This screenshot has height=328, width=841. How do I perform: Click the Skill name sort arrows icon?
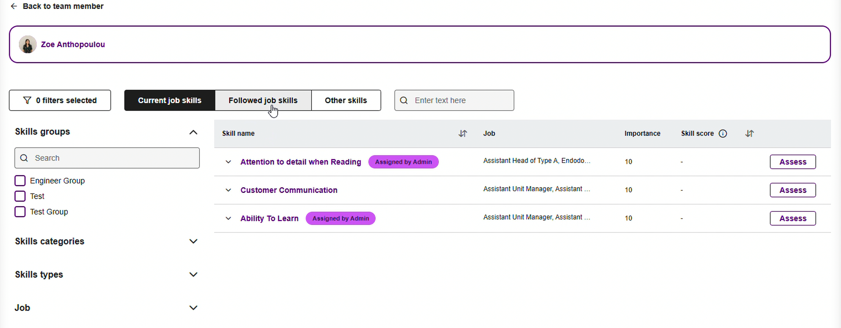[462, 133]
